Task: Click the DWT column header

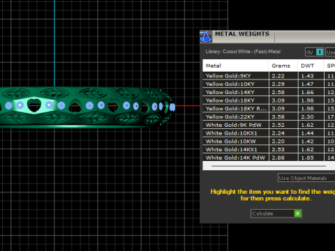Action: 311,66
